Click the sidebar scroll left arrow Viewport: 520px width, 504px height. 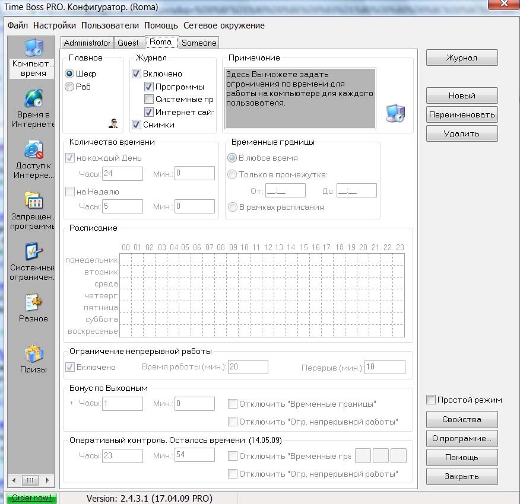pyautogui.click(x=14, y=480)
